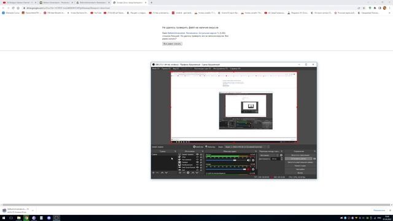
Task: Remove the selected source with the minus icon
Action: pos(184,173)
